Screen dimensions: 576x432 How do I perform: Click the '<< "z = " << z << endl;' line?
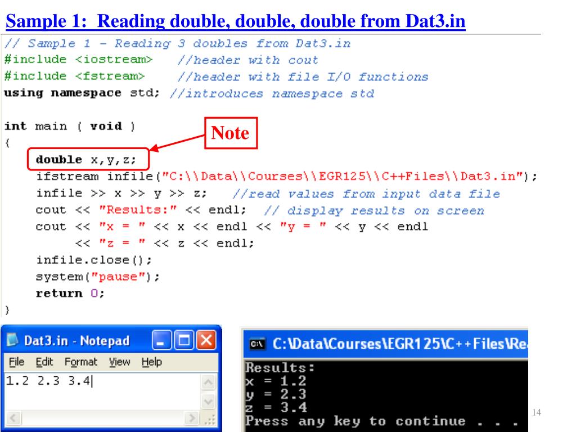165,243
